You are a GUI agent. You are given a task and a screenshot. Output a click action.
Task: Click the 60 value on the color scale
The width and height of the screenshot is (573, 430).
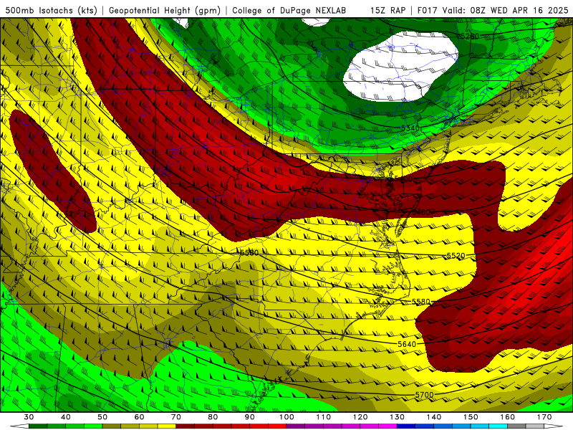[139, 417]
